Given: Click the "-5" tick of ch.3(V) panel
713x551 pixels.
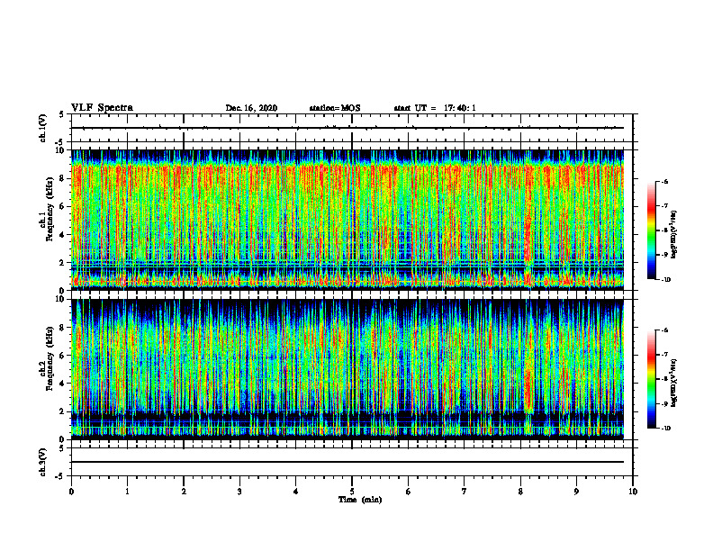Looking at the screenshot, I should click(x=60, y=476).
